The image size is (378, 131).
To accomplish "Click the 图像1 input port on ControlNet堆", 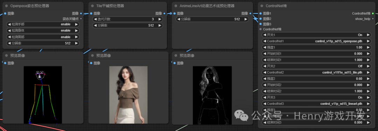I will coord(260,14).
